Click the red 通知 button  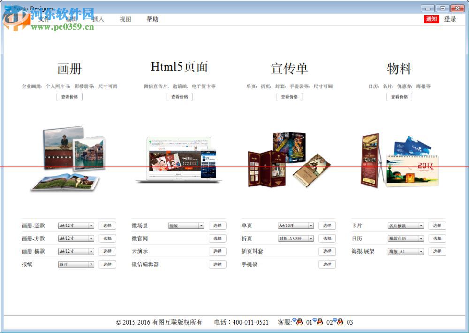pyautogui.click(x=431, y=19)
